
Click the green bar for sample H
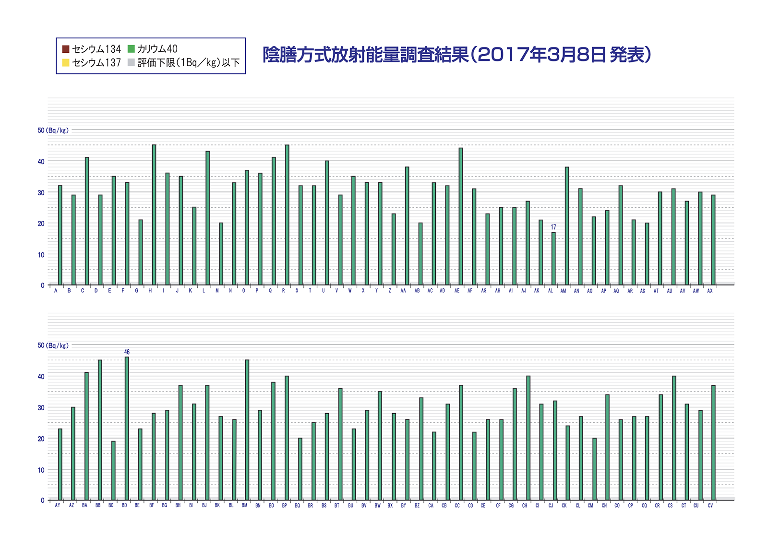[x=154, y=215]
